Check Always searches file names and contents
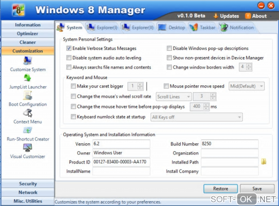This screenshot has height=206, width=279. (x=69, y=67)
